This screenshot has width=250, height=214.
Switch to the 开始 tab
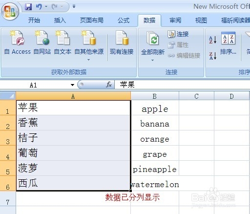pos(34,21)
